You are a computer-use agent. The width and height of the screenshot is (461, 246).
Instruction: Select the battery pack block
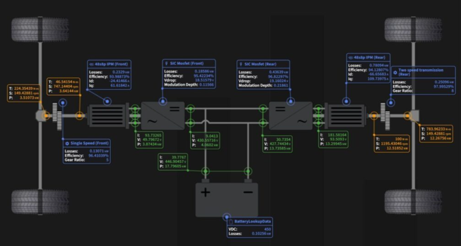pos(227,199)
